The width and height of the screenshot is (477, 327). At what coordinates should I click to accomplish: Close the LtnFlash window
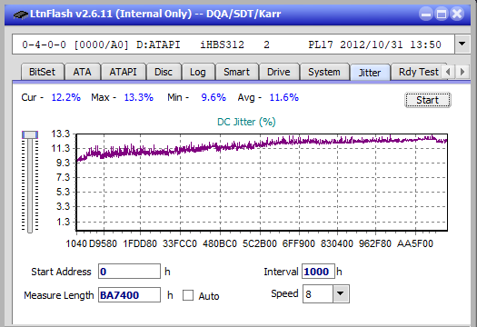tap(457, 14)
